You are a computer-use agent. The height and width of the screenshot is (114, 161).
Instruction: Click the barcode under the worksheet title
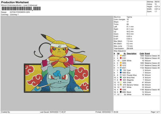[x=21, y=9]
